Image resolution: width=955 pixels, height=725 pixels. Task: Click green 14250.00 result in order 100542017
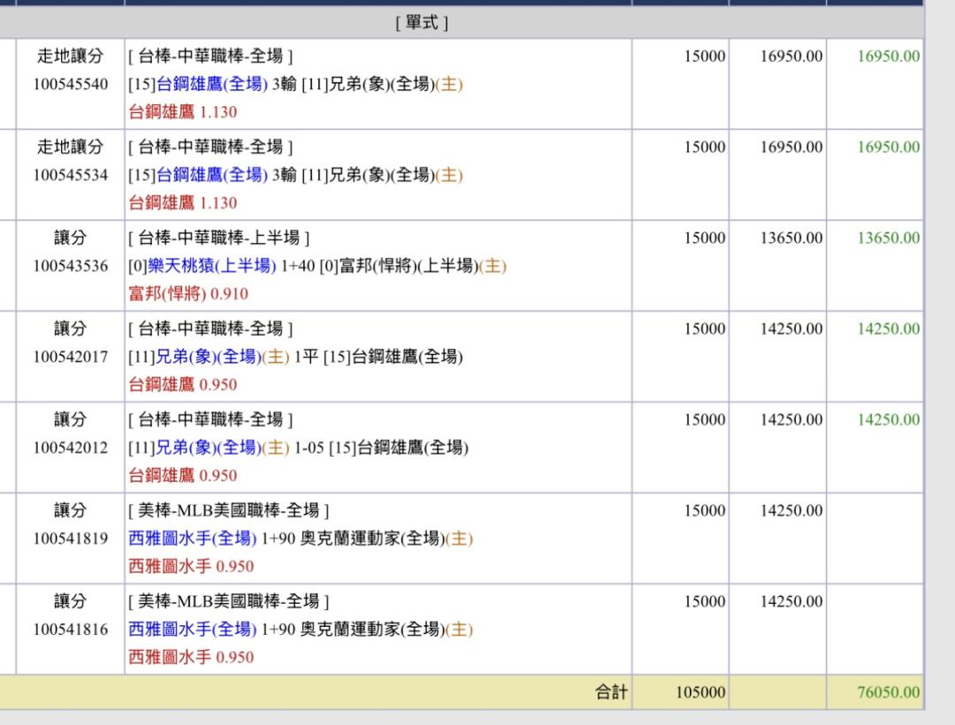click(889, 329)
